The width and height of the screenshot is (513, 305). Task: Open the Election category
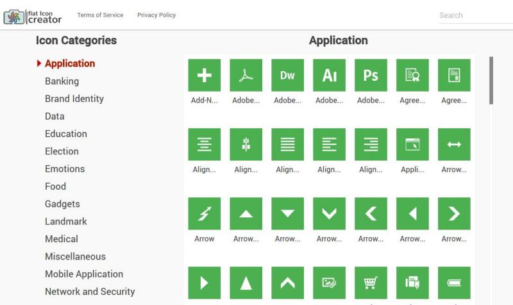62,151
